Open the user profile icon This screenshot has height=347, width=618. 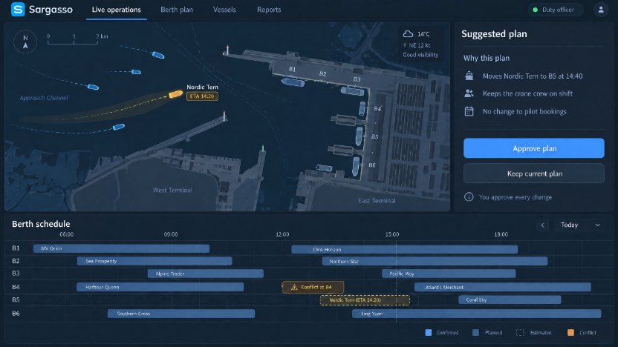601,10
